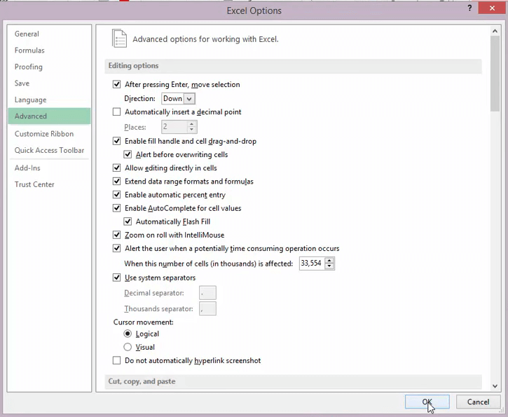508x417 pixels.
Task: Click the Places input field
Action: 174,127
